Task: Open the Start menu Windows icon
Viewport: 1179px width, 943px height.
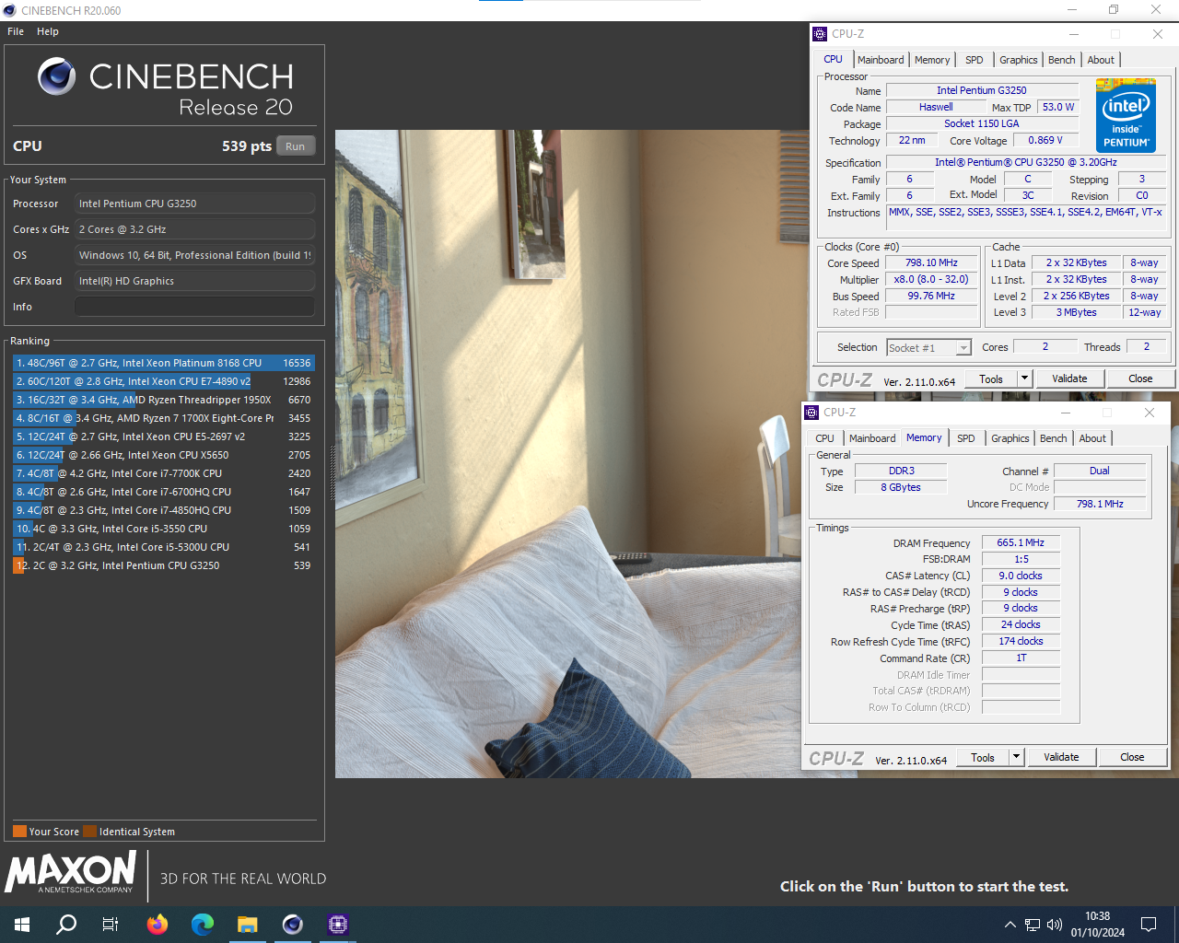Action: point(22,925)
